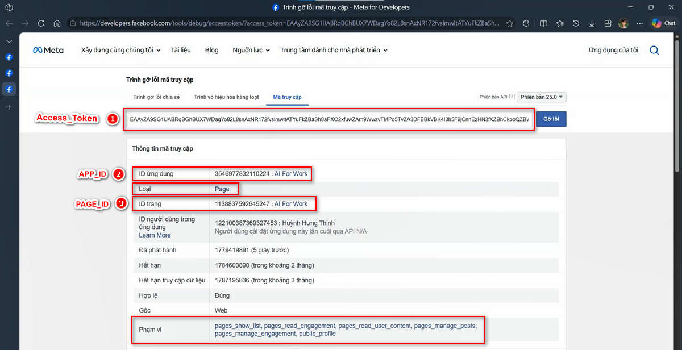The image size is (682, 350).
Task: Select the Đã phát hành value 1779419891
Action: coord(232,250)
